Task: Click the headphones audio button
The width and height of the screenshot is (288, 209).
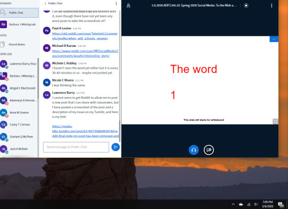Action: click(194, 150)
